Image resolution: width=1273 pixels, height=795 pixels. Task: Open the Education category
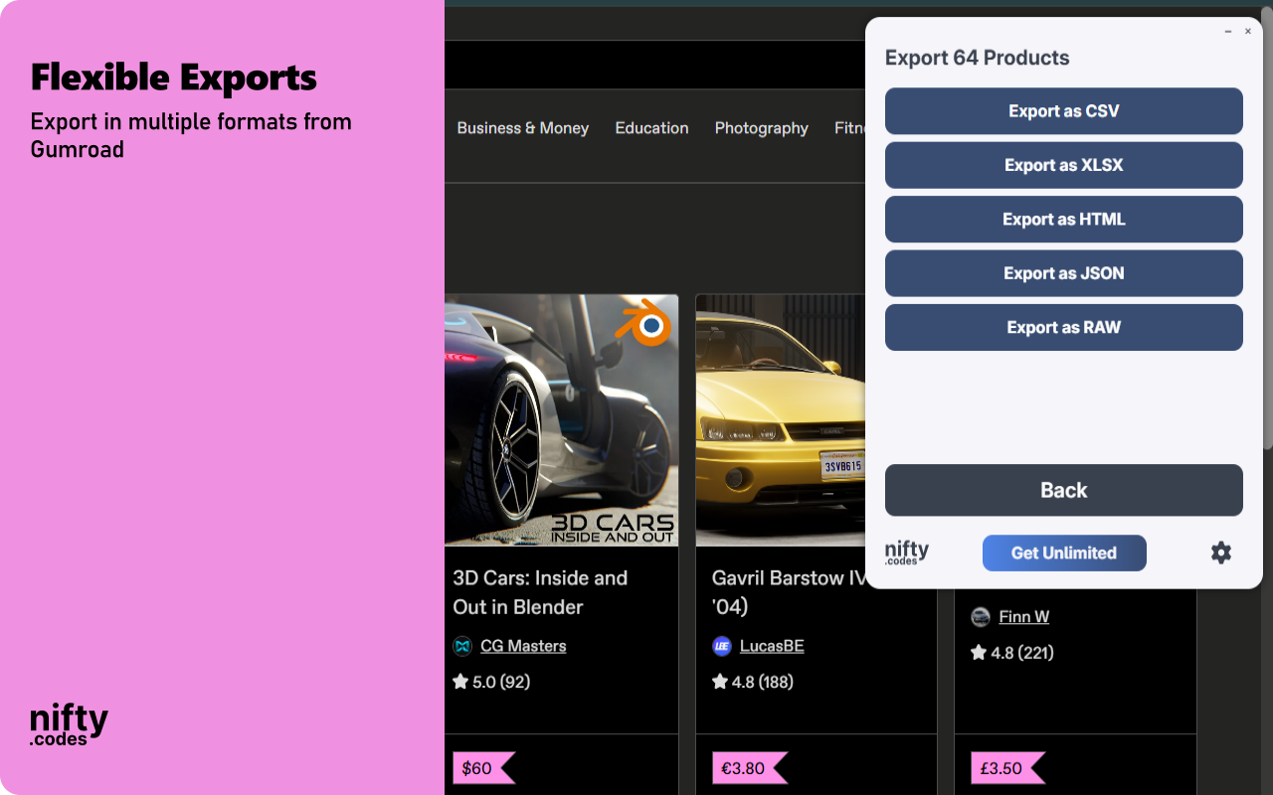tap(651, 128)
